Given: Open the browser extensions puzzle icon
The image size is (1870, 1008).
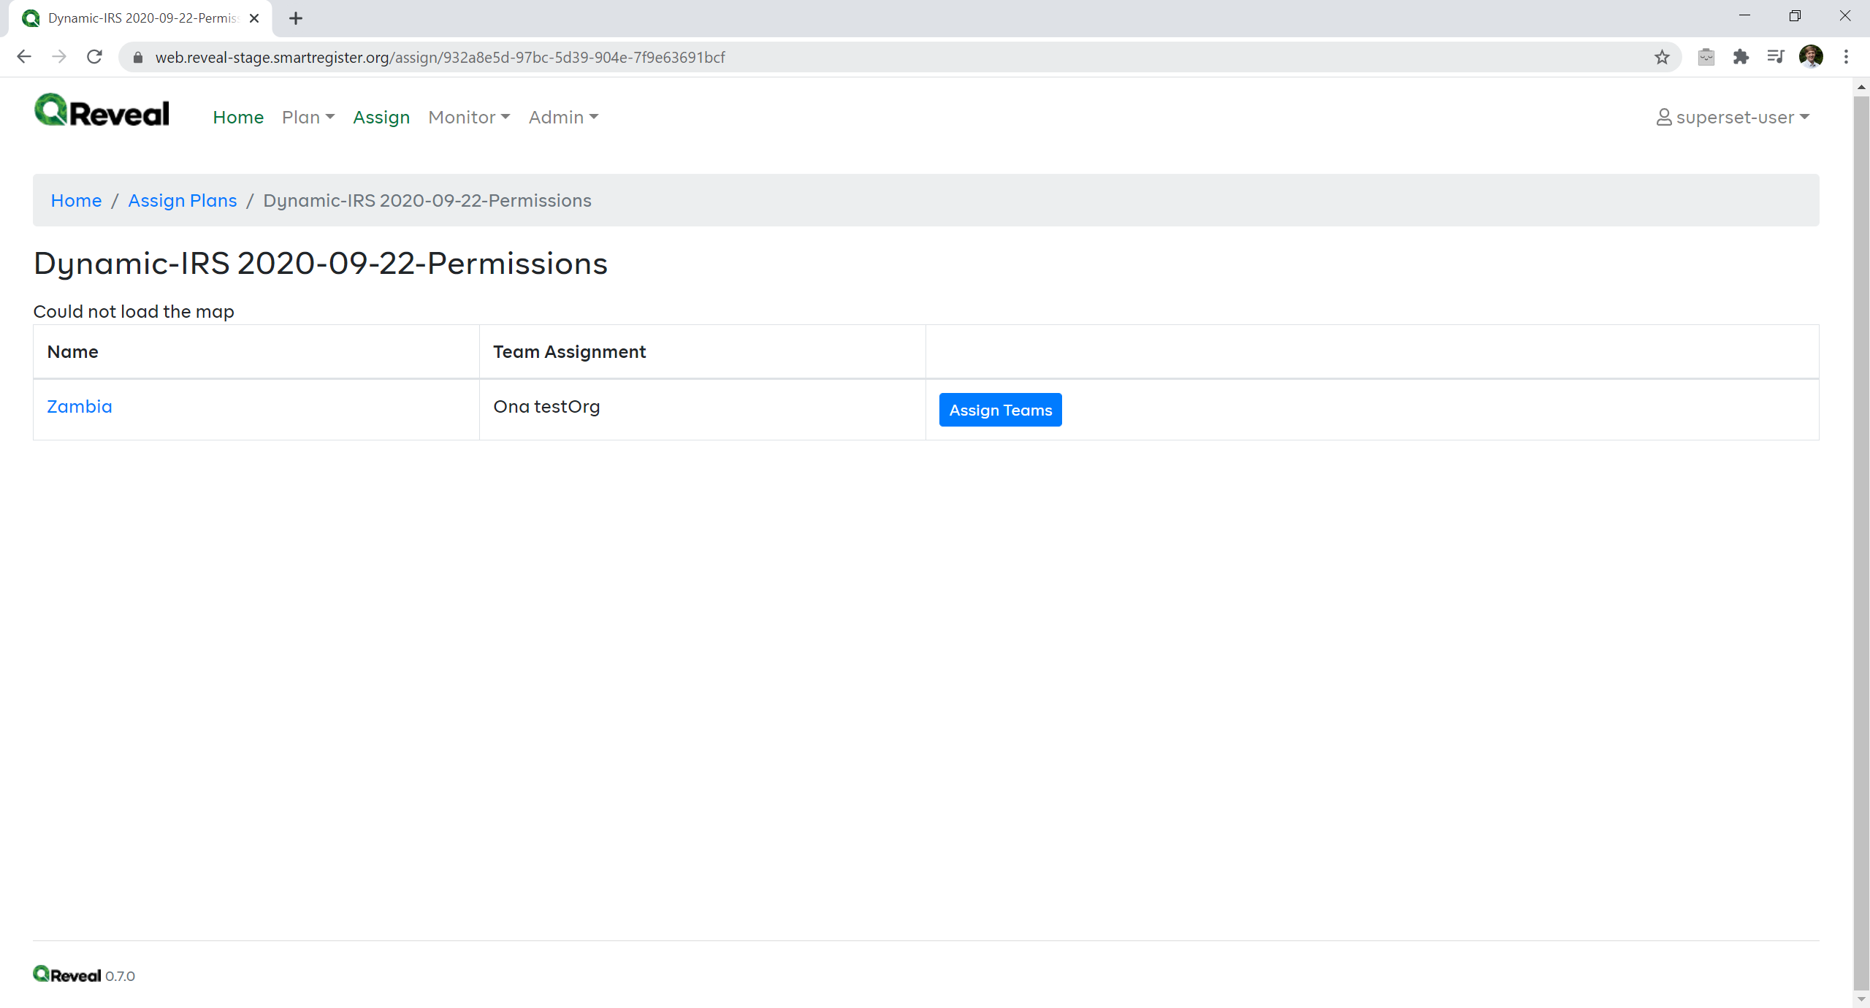Looking at the screenshot, I should [x=1741, y=56].
